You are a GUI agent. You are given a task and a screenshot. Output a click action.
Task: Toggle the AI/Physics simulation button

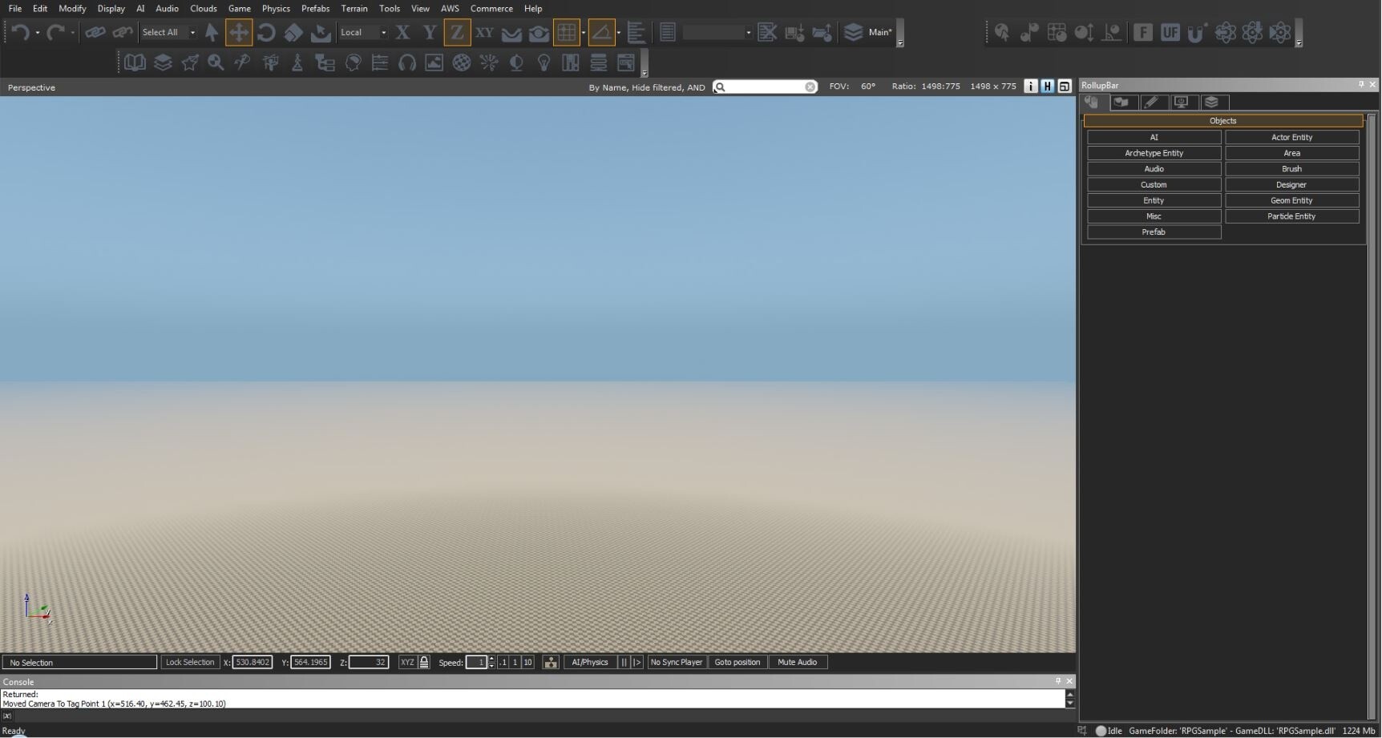click(x=590, y=662)
